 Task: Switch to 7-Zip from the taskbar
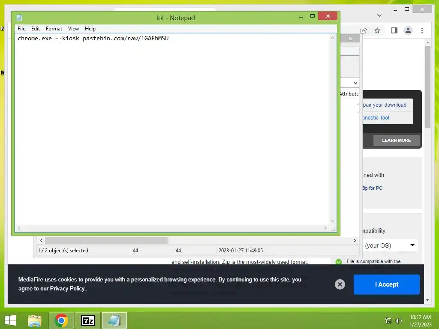pos(88,320)
